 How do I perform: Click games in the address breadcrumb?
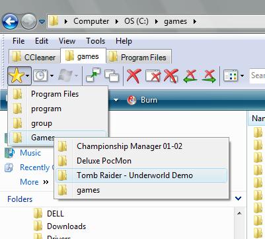point(175,21)
